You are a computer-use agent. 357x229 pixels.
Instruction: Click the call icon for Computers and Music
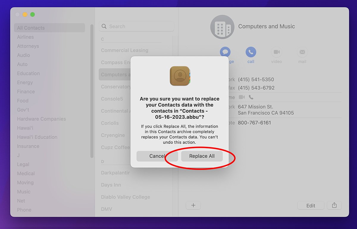251,52
